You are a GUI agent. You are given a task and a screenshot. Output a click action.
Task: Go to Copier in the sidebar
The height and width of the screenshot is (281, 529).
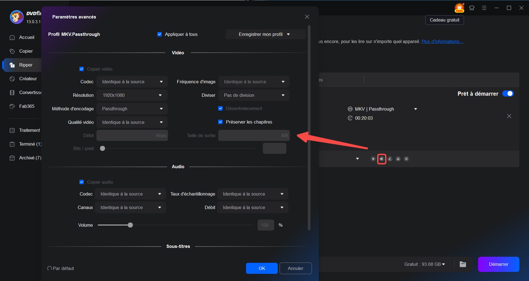[x=26, y=51]
